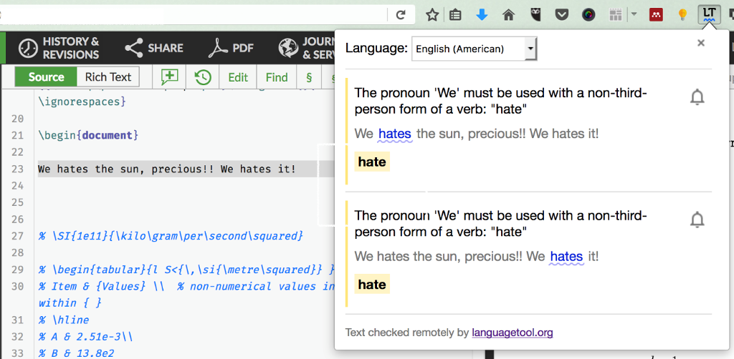
Task: Open the Find tool in toolbar
Action: pyautogui.click(x=277, y=77)
